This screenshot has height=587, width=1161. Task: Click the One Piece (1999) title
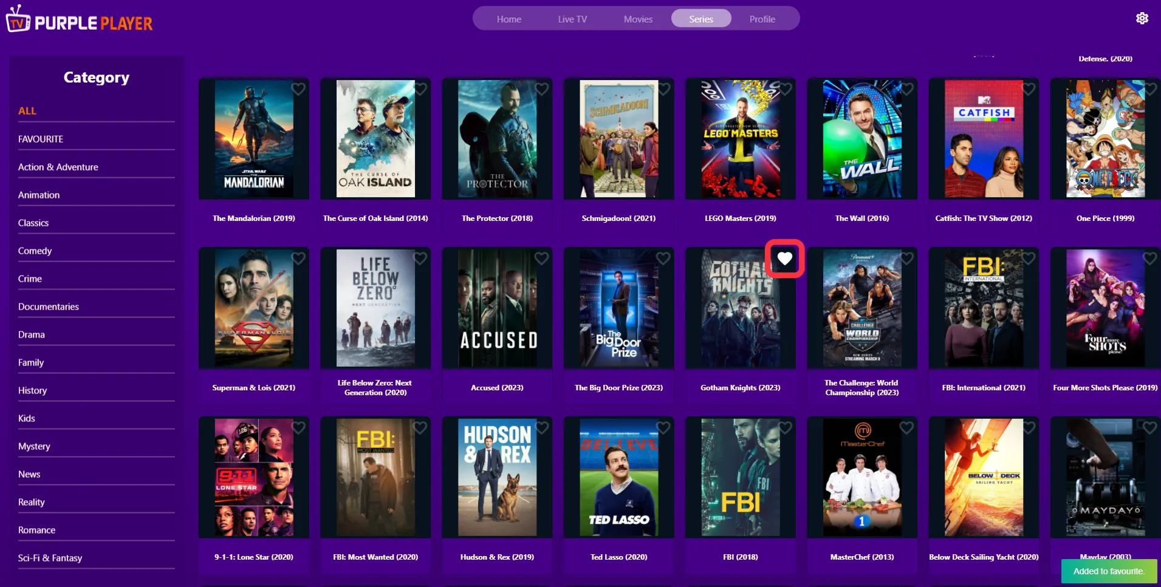click(1105, 218)
